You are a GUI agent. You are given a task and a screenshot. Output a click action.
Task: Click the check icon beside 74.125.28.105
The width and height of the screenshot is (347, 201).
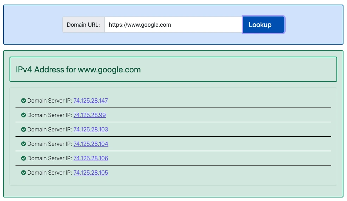(x=24, y=173)
